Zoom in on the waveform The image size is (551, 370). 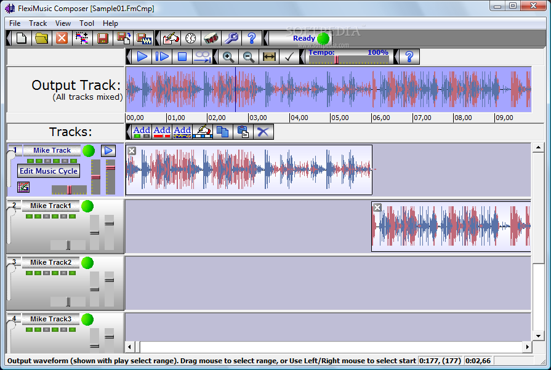228,57
